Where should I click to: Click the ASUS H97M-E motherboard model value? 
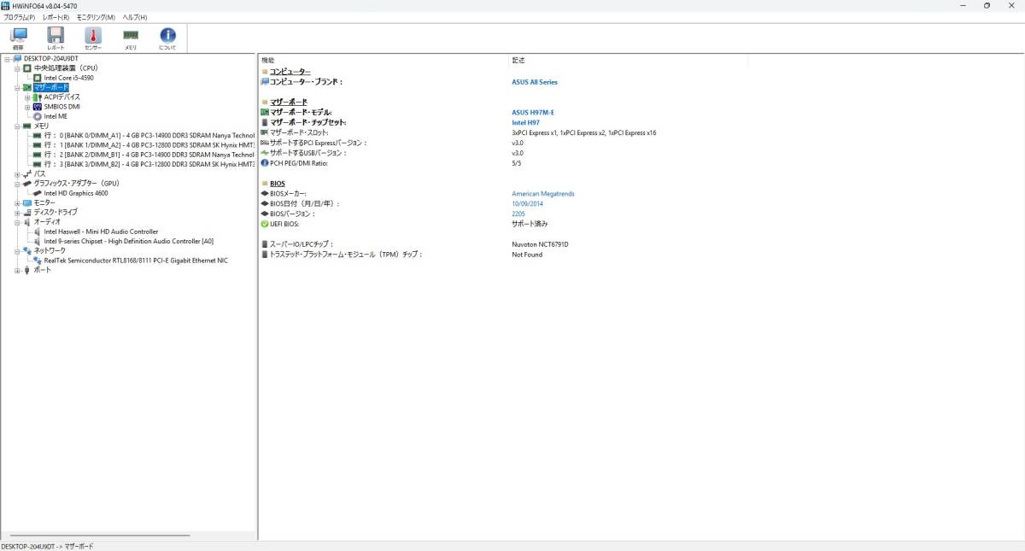[533, 112]
